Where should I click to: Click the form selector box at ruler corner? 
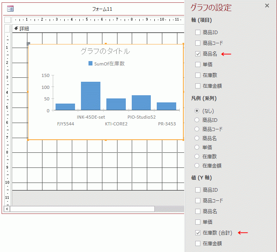click(8, 19)
